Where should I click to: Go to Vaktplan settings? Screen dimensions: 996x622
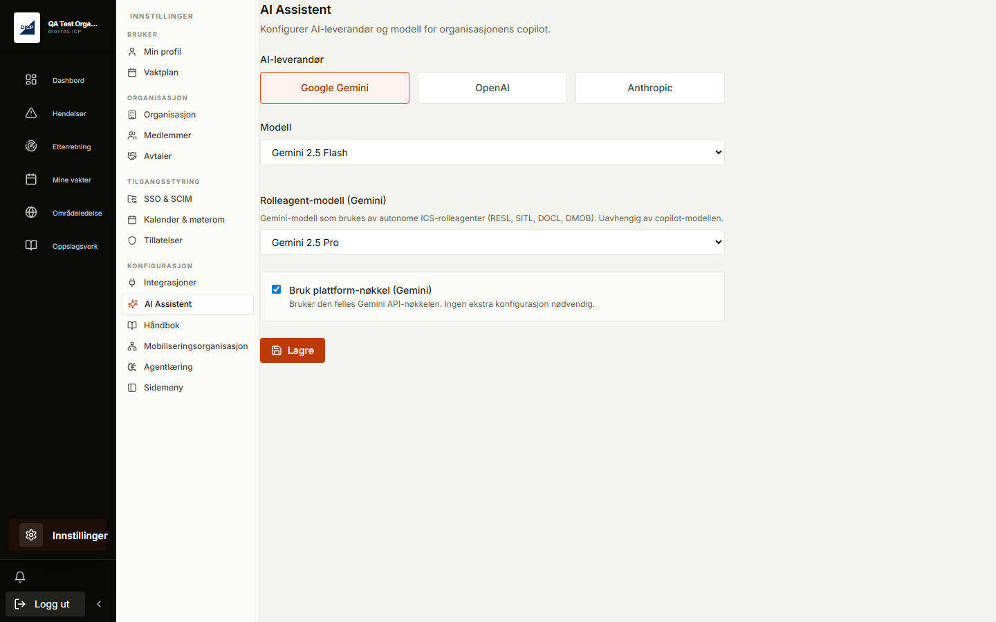tap(187, 73)
